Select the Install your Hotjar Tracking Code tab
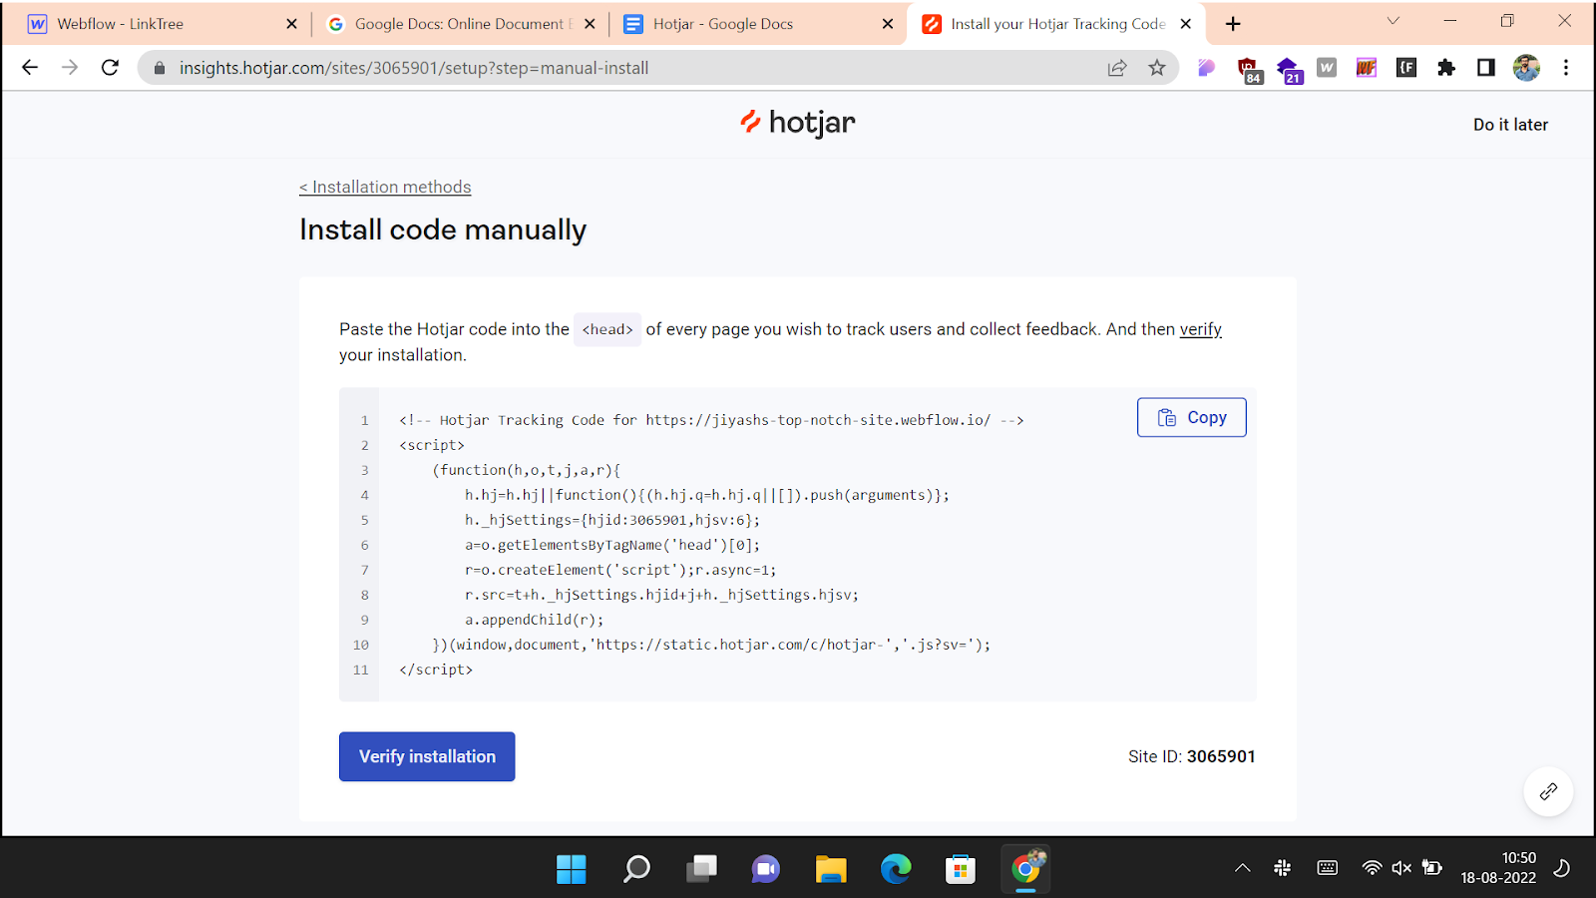The width and height of the screenshot is (1596, 898). 1058,24
